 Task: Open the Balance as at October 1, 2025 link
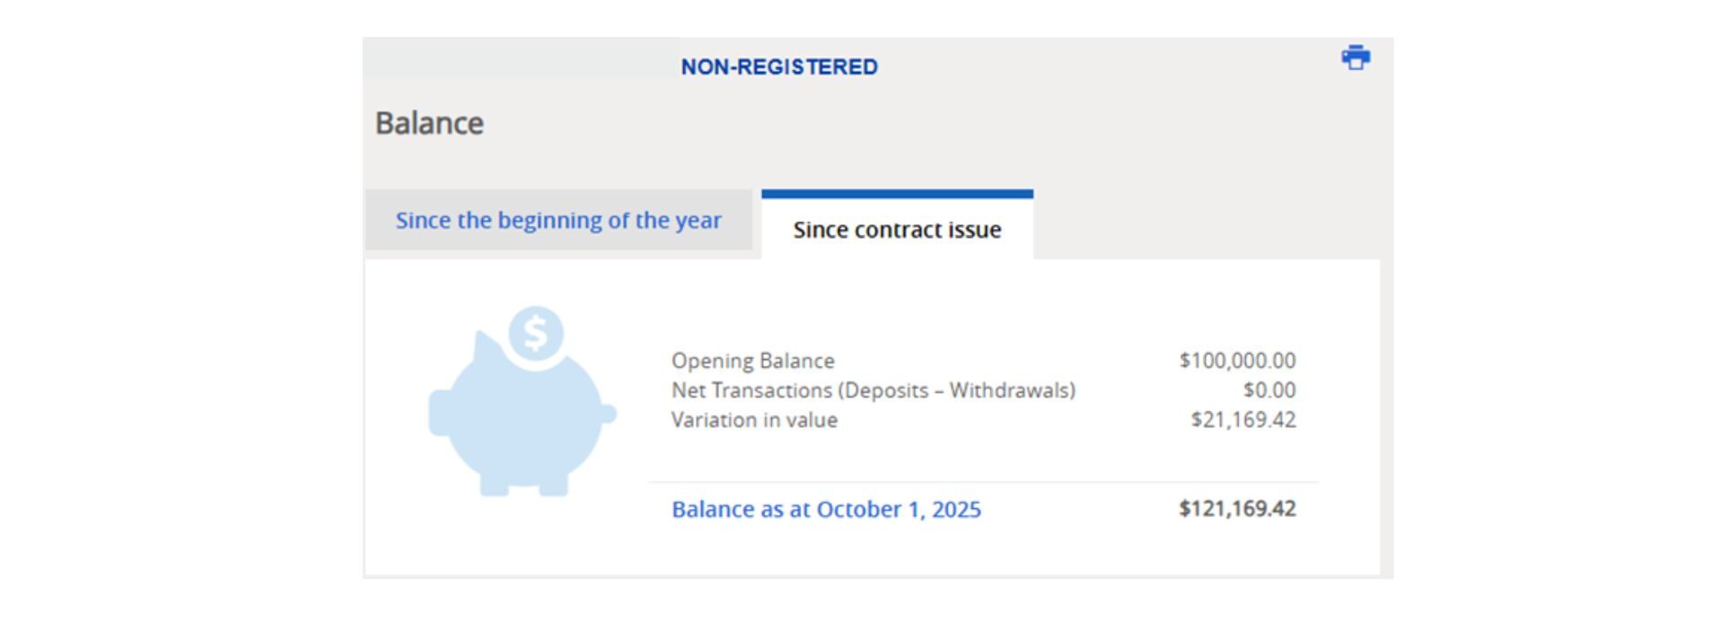click(x=826, y=509)
